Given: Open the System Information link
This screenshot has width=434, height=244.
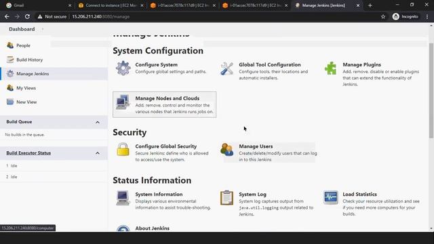Looking at the screenshot, I should (x=159, y=195).
